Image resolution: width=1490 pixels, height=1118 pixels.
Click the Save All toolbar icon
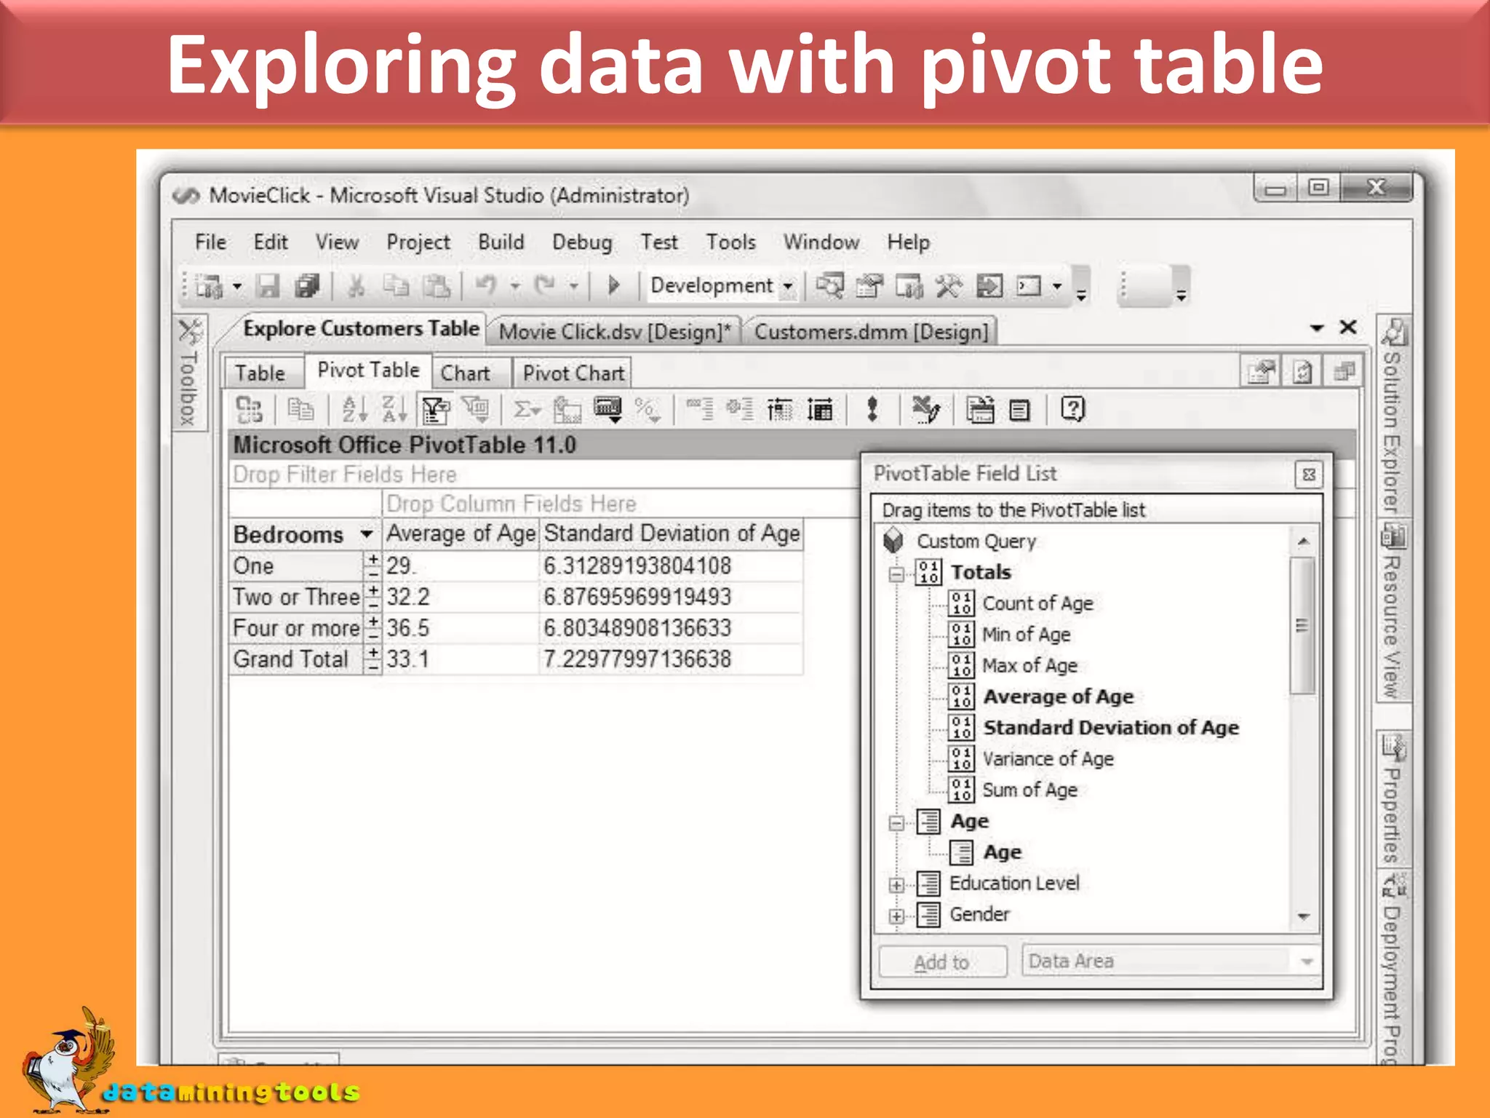[307, 286]
